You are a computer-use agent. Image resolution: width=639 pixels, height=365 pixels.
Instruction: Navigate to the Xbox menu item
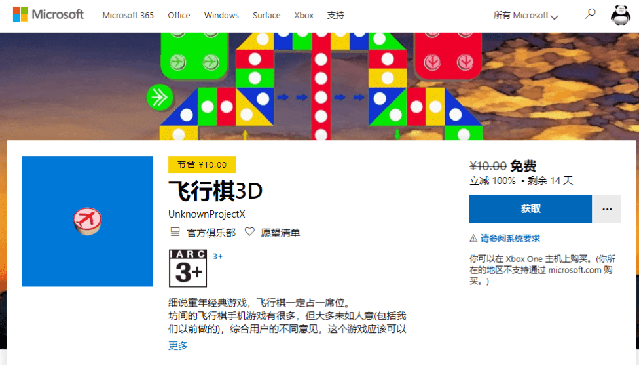point(304,15)
